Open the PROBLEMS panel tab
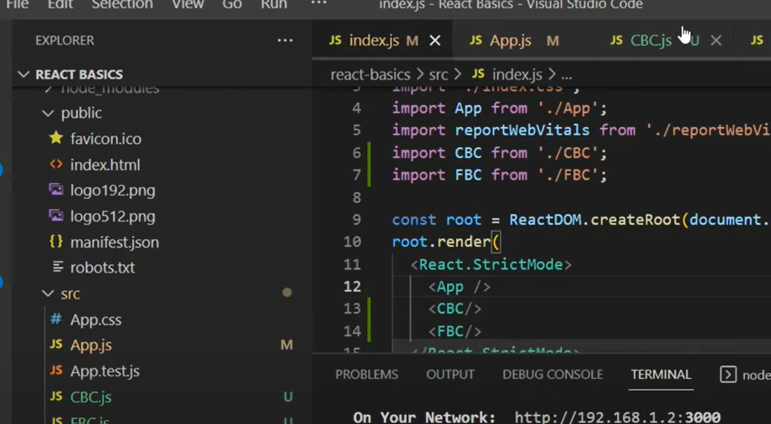This screenshot has width=771, height=424. [367, 375]
